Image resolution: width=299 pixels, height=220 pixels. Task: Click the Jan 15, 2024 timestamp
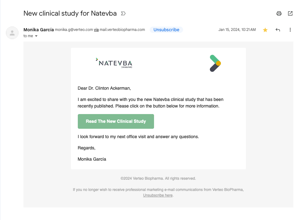pos(237,30)
